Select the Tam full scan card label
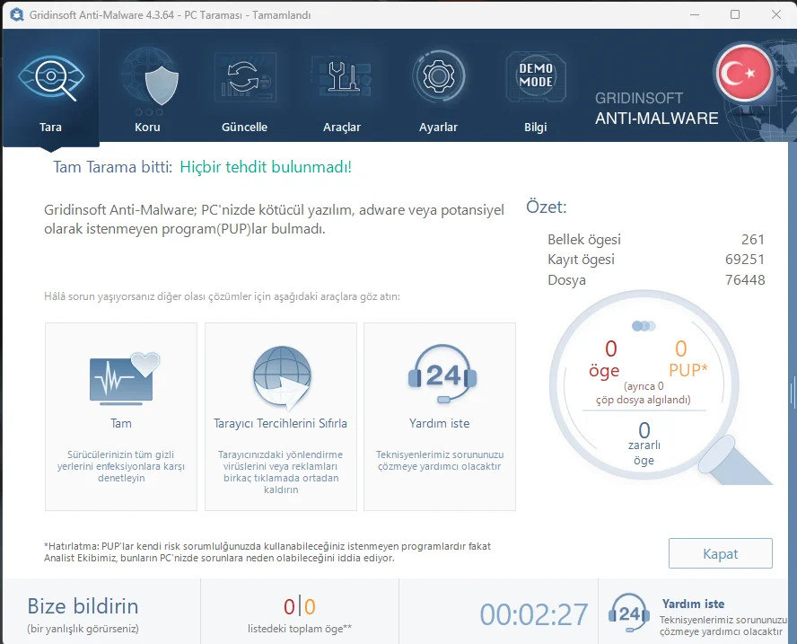Screen dimensions: 797x644 [x=121, y=423]
